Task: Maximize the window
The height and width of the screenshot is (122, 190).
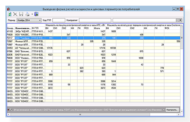Action: pos(178,9)
